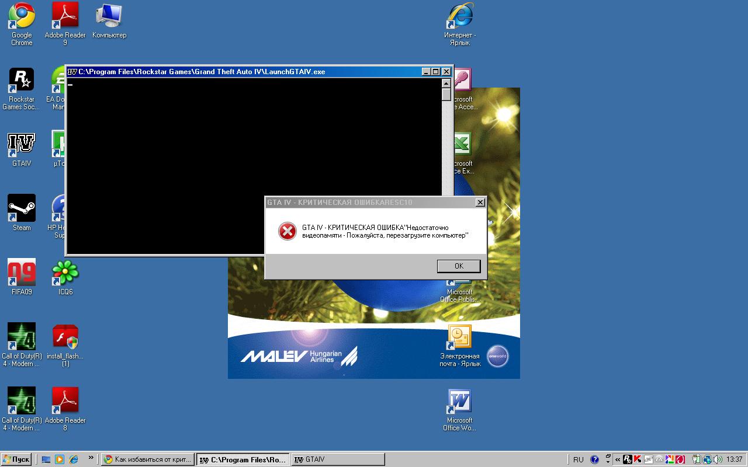Maximize the LaunchGTAIV.exe console window
The height and width of the screenshot is (467, 748).
[x=435, y=72]
